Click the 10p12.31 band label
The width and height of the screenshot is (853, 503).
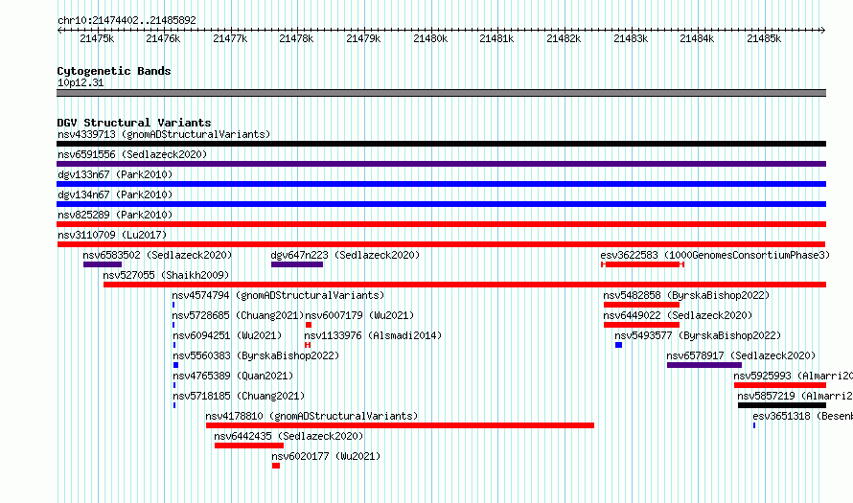click(x=81, y=82)
